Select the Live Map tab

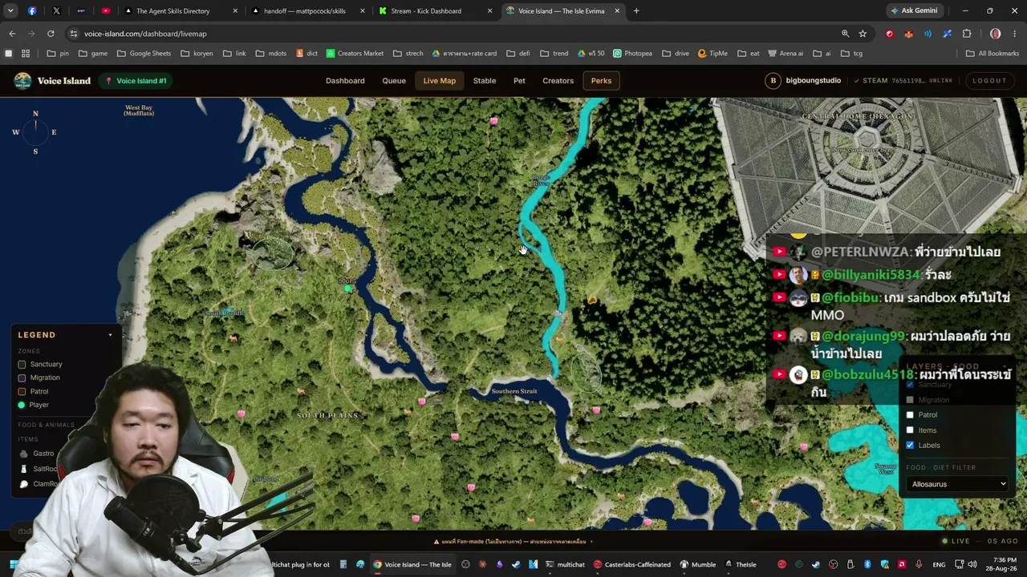(440, 81)
